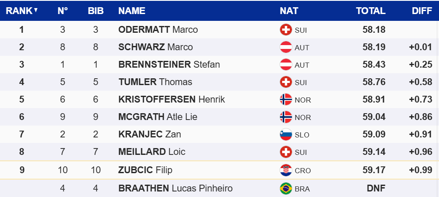439x197 pixels.
Task: Open BRAATHEN Lucas Pinheiro's profile
Action: click(175, 188)
